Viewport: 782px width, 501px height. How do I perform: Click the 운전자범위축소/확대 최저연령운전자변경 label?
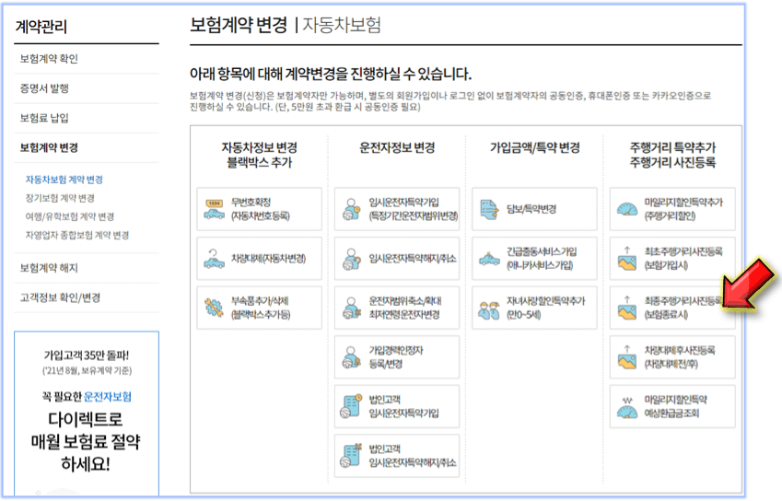click(x=405, y=308)
